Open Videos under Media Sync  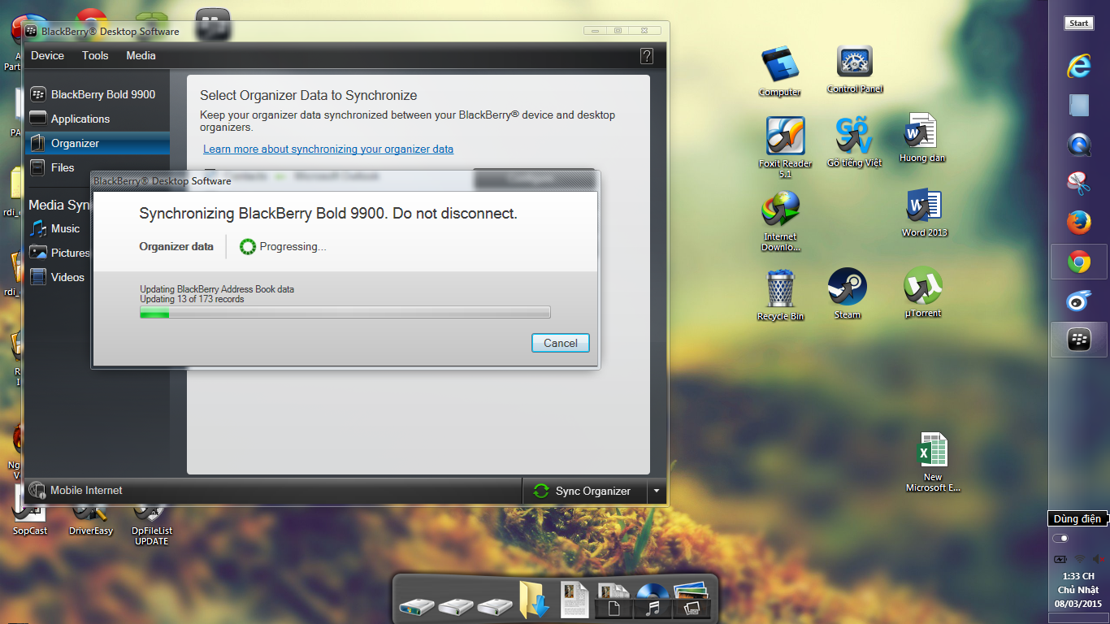(67, 277)
